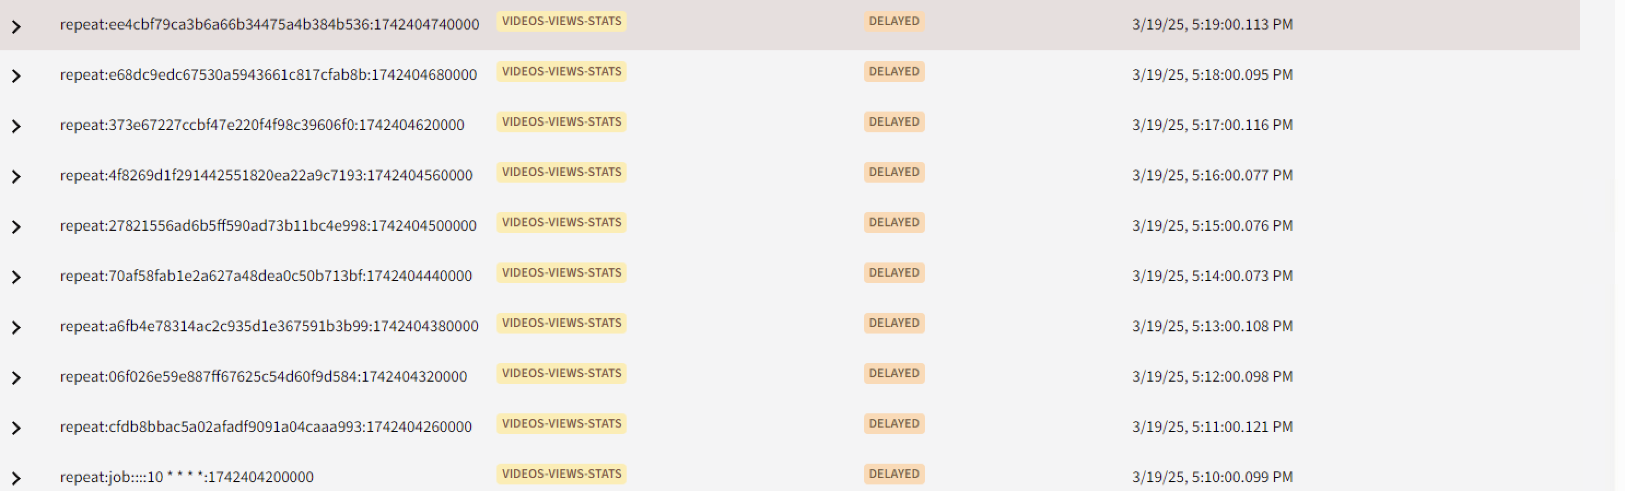
Task: Click the DELAYED status badge on the 5:10 PM job
Action: click(894, 474)
